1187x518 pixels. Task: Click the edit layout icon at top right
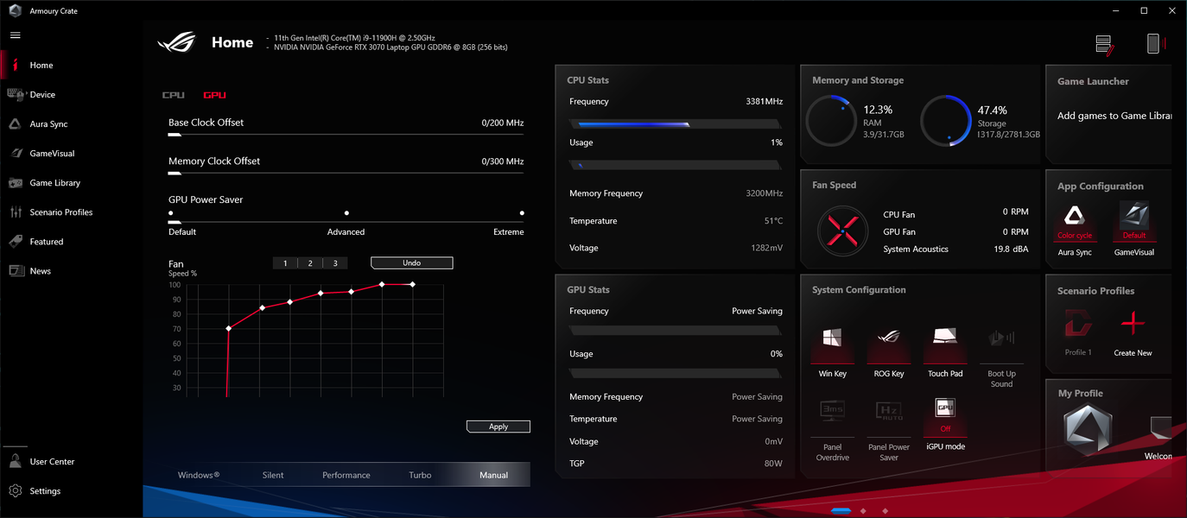[1103, 44]
